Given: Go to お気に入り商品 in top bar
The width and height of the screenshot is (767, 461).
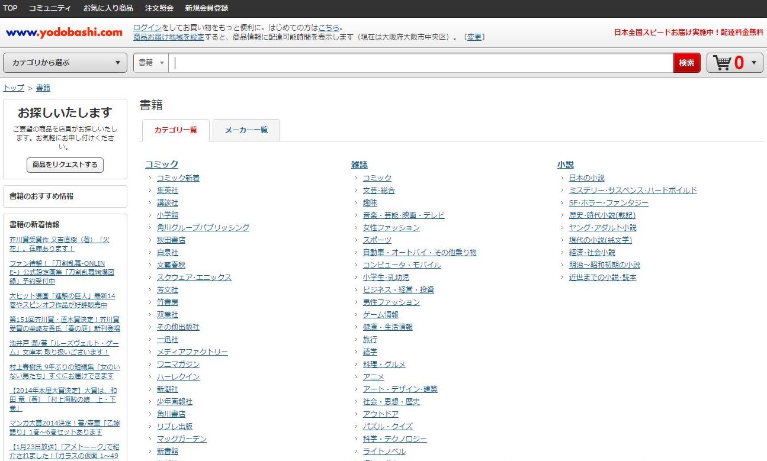Looking at the screenshot, I should pos(108,8).
